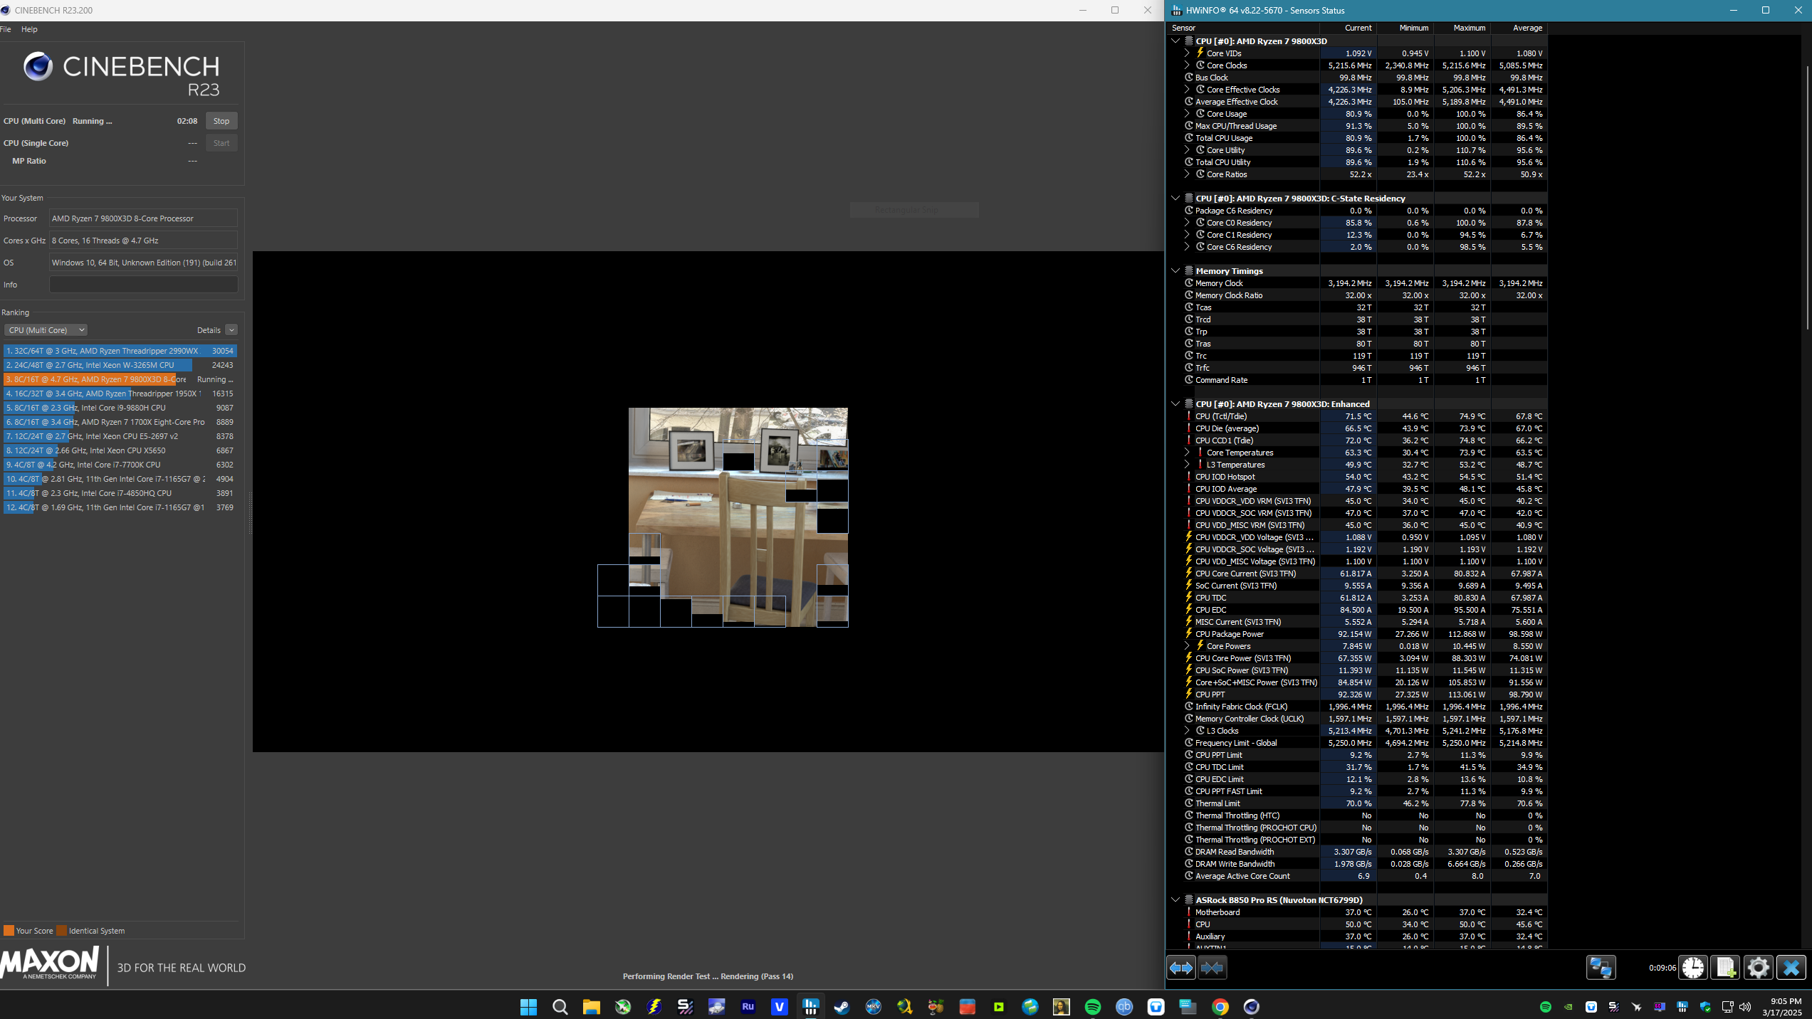Select the Intel Xeon W-3265M ranking row

click(x=120, y=365)
